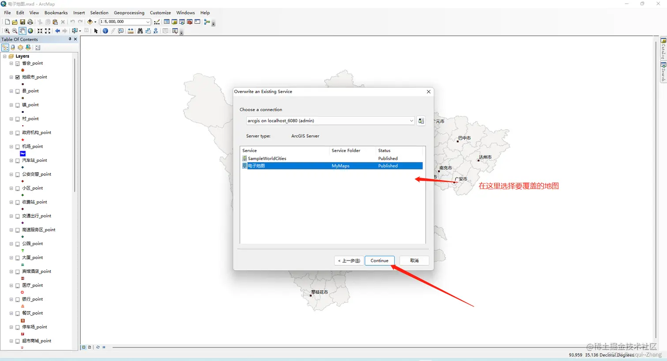Enable the 汽车站_point layer
This screenshot has width=667, height=361.
[18, 160]
